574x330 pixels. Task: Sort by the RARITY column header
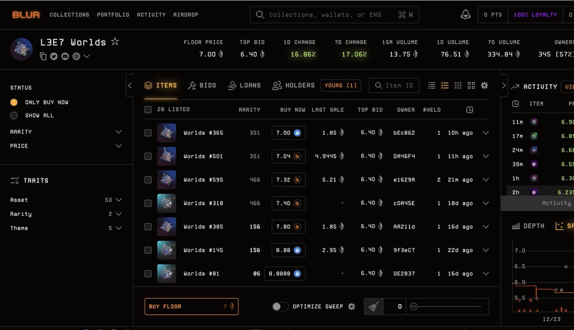[249, 110]
